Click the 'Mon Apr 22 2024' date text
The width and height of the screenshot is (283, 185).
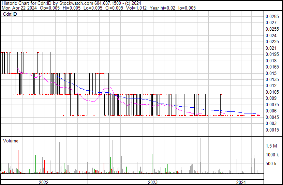(x=19, y=8)
